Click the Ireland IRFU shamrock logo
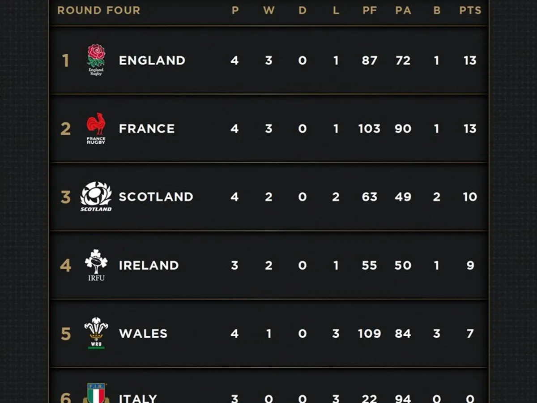 [x=96, y=265]
